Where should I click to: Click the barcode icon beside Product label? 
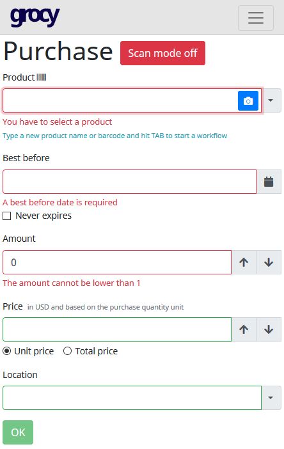coord(41,77)
